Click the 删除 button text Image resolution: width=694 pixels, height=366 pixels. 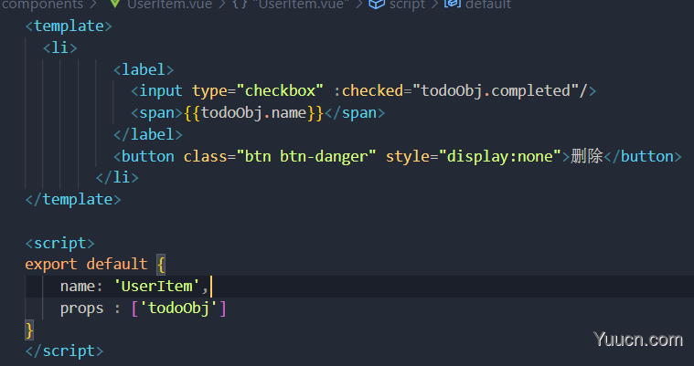coord(587,156)
